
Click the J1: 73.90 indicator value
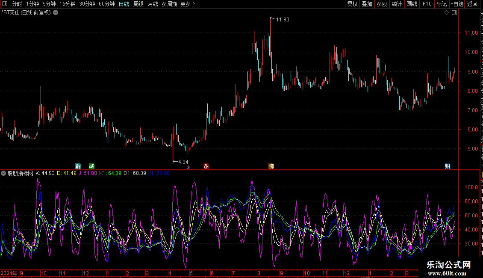coord(159,173)
